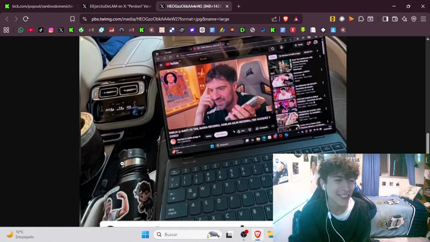Open the soccer ball bookmark
430x242 pixels.
click(81, 30)
